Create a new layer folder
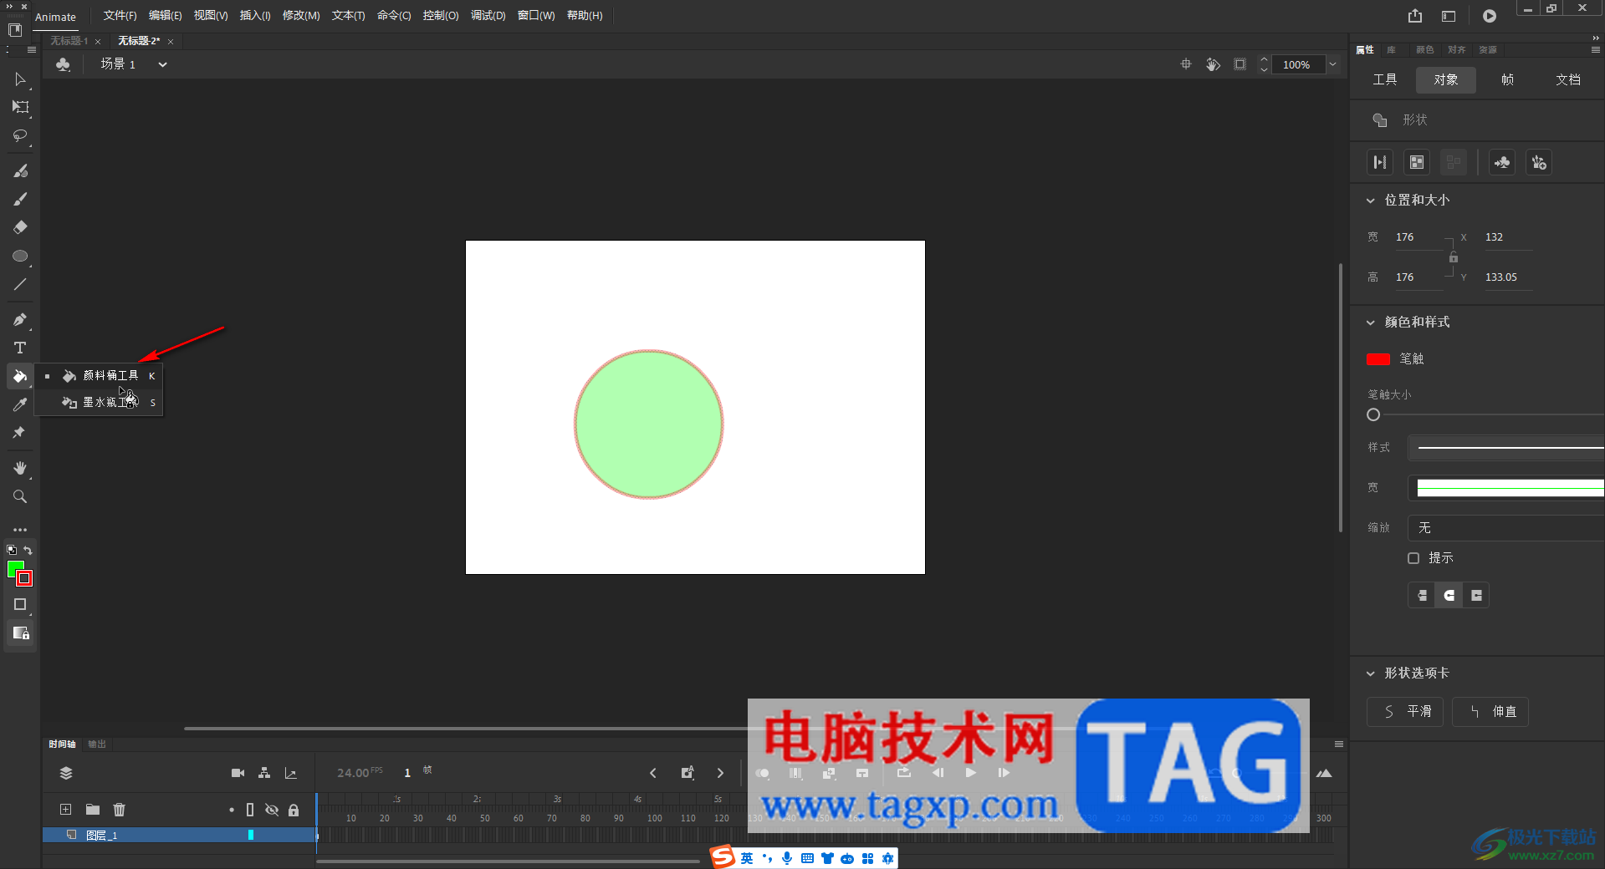This screenshot has width=1605, height=869. 93,810
